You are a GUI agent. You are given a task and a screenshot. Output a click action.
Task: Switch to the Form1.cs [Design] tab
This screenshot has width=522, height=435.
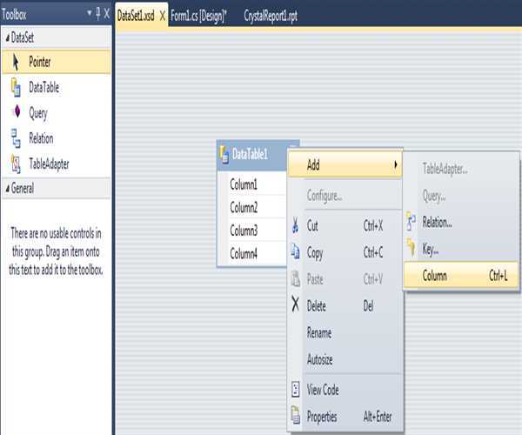tap(199, 16)
